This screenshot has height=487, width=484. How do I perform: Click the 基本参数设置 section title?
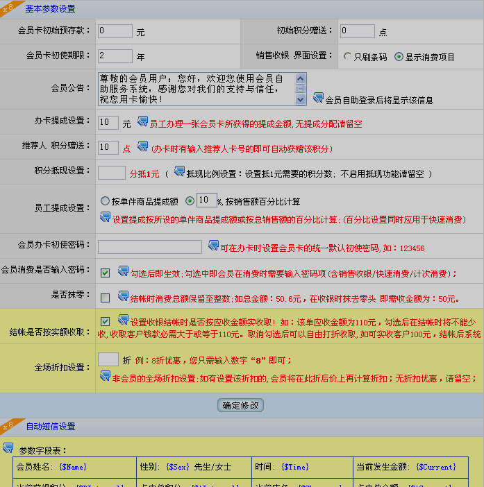coord(50,9)
